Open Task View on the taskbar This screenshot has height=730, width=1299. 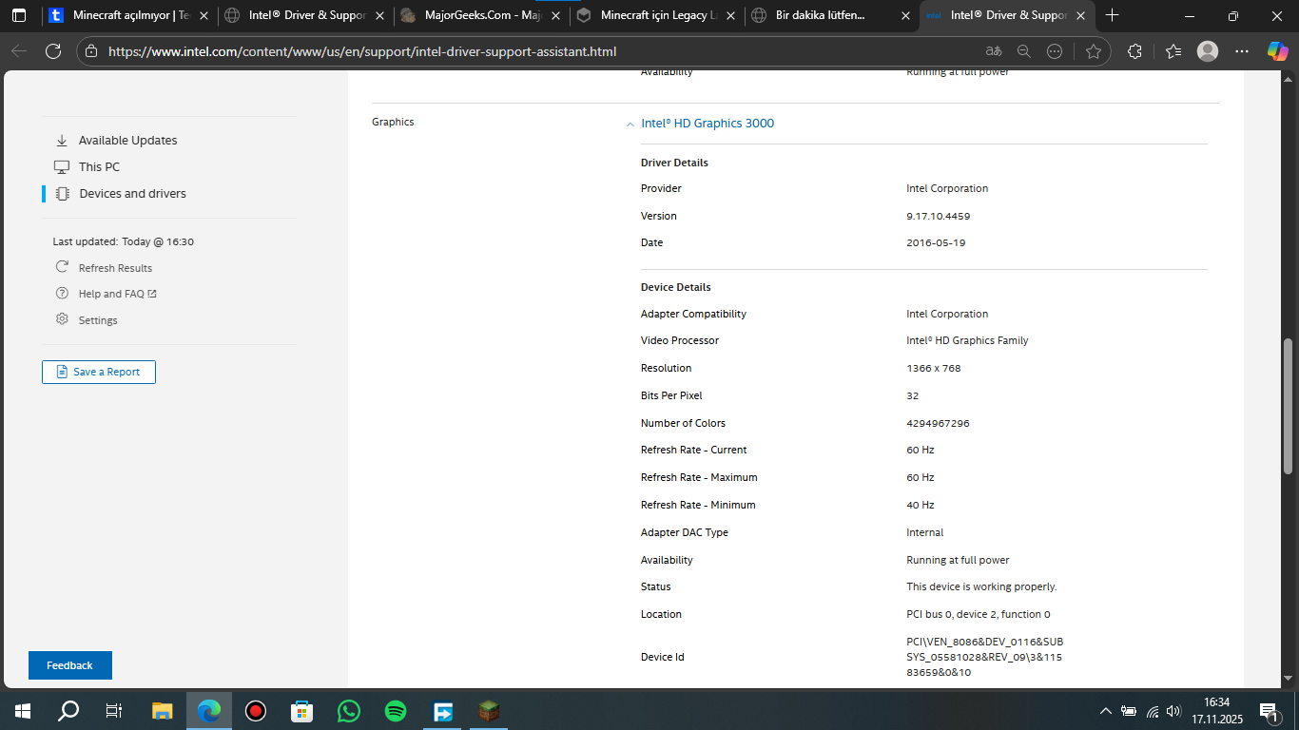point(114,711)
